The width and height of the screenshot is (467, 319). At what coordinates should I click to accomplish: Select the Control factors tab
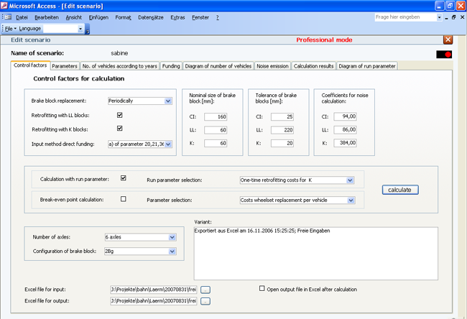(x=30, y=65)
